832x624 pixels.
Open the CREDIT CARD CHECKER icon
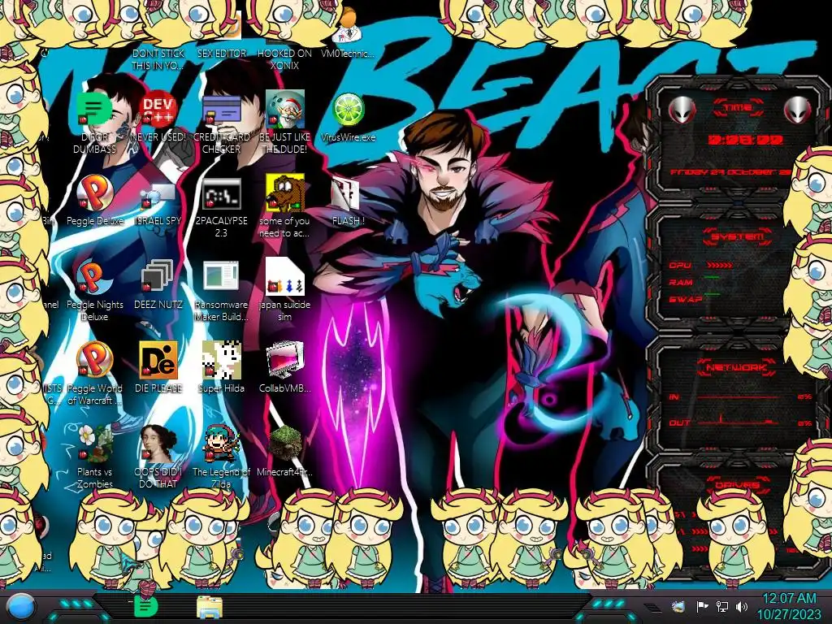(x=221, y=110)
